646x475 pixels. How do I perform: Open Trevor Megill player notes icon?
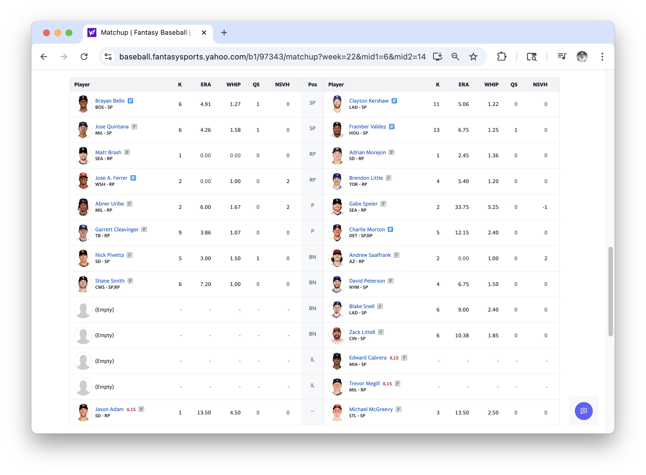point(398,384)
